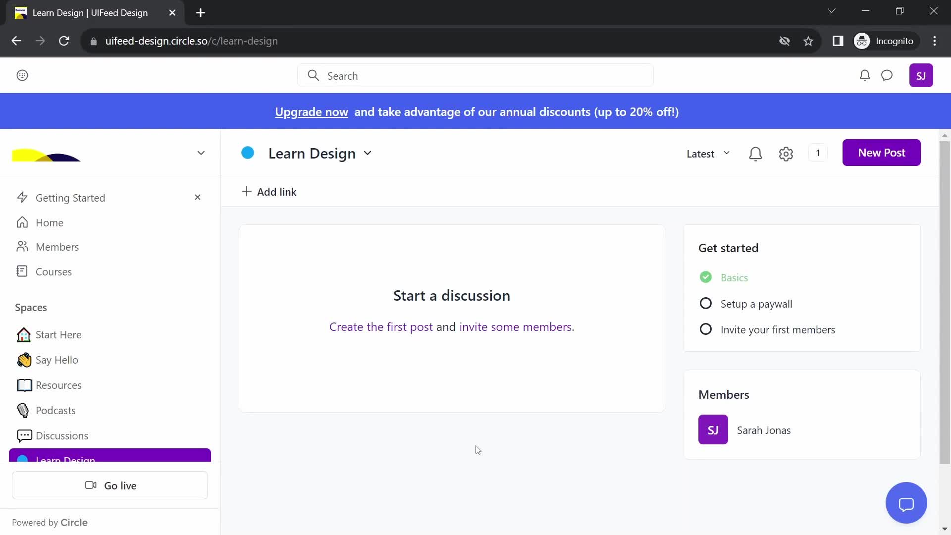Expand the Latest posts filter dropdown
This screenshot has width=951, height=535.
pyautogui.click(x=708, y=152)
